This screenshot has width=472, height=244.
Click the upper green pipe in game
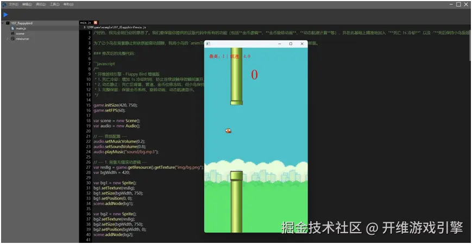(x=237, y=76)
